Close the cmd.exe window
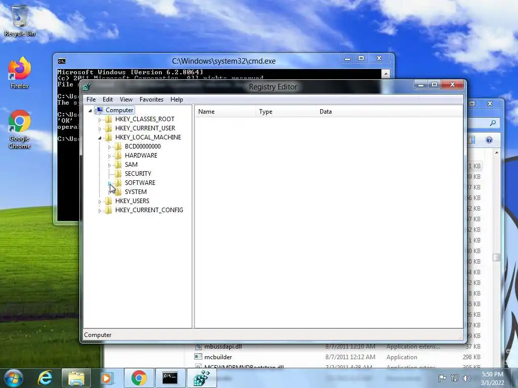The width and height of the screenshot is (518, 388). (379, 59)
